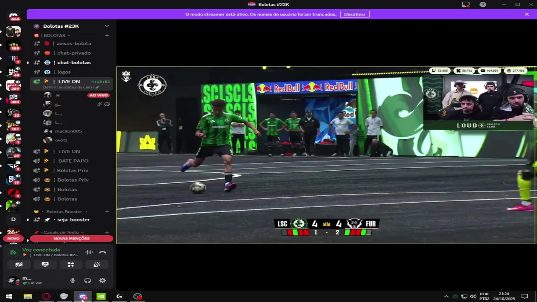Edit Definir um status do canal
The height and width of the screenshot is (302, 537).
tap(71, 87)
